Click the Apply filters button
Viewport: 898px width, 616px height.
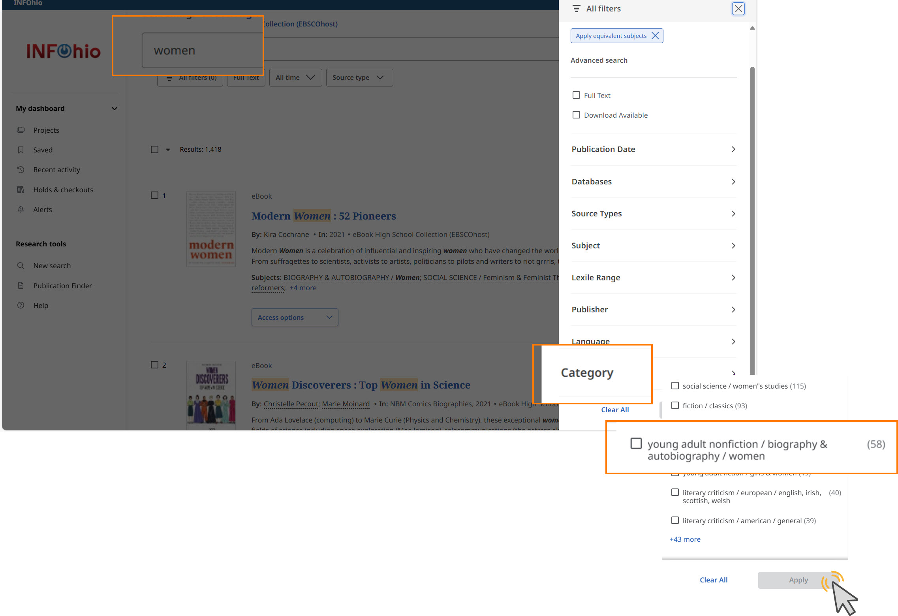[798, 580]
